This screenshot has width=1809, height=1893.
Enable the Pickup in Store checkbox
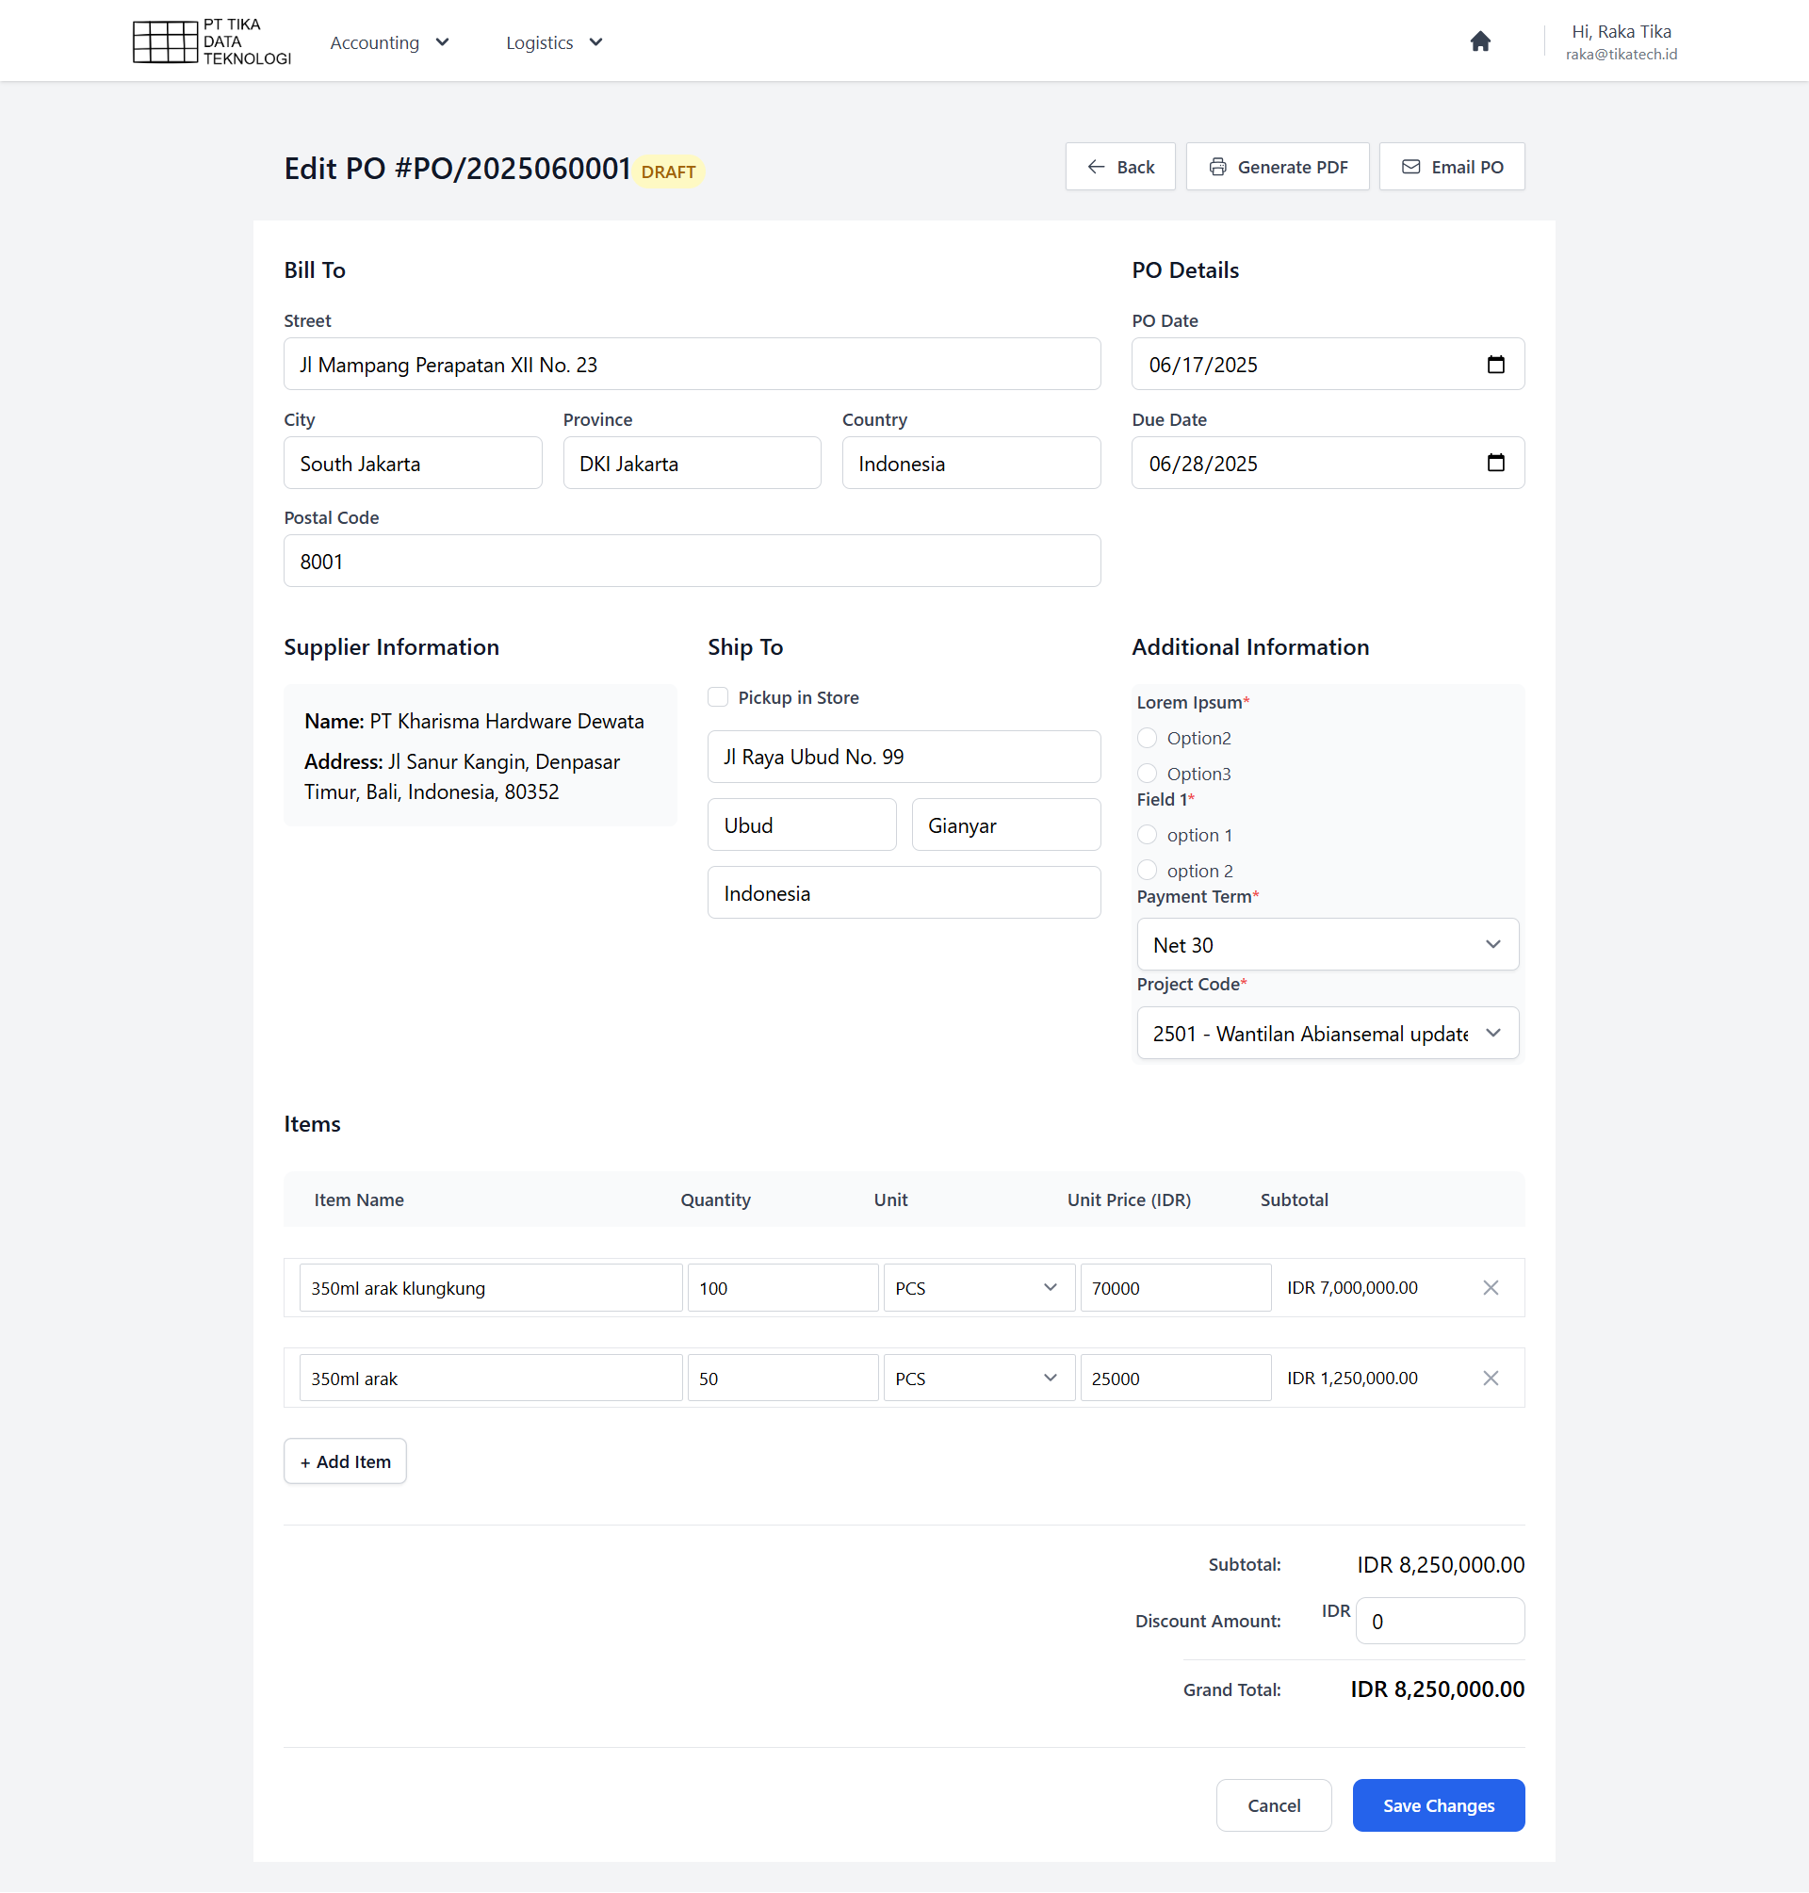click(x=717, y=697)
